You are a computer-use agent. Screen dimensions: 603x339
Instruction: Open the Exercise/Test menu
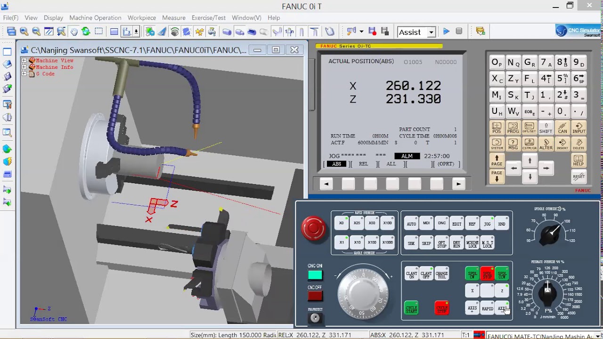209,17
